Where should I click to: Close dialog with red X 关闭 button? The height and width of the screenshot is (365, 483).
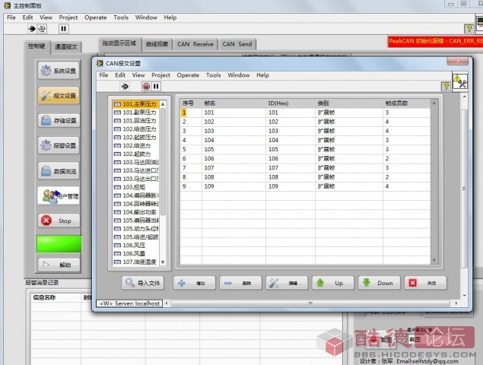point(424,283)
